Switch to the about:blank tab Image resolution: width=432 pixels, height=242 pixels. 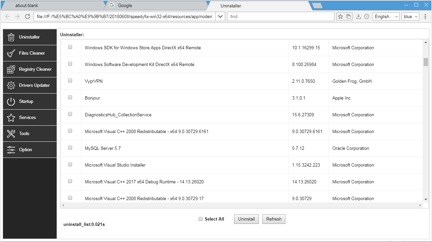click(54, 5)
